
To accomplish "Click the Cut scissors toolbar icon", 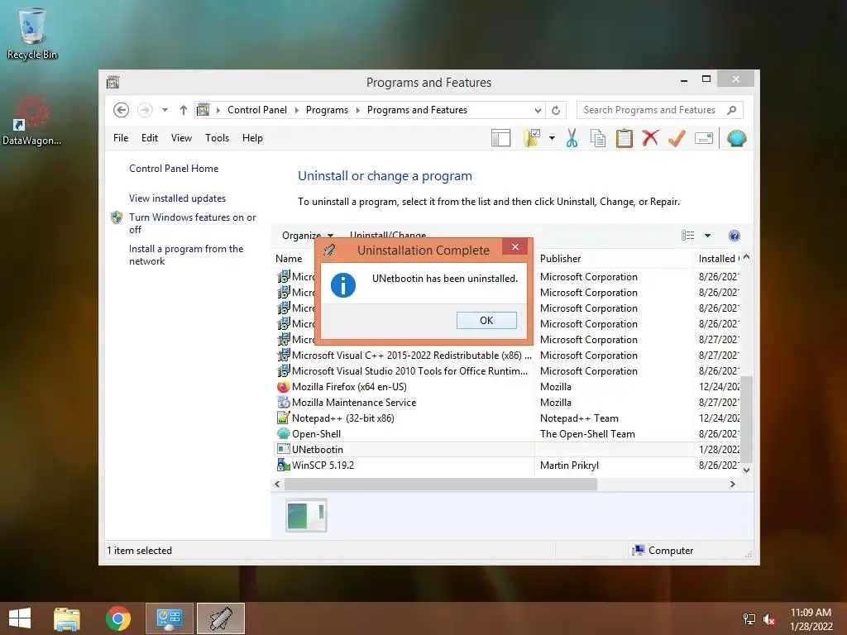I will coord(572,138).
